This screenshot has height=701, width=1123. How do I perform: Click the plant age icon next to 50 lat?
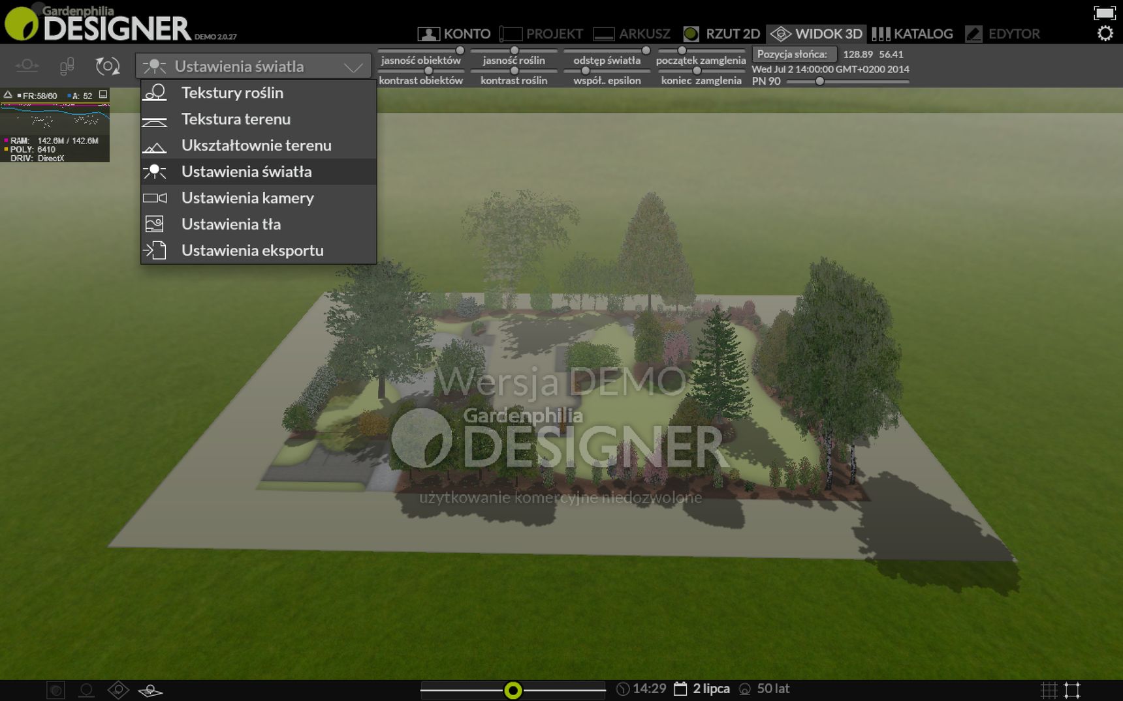tap(745, 689)
